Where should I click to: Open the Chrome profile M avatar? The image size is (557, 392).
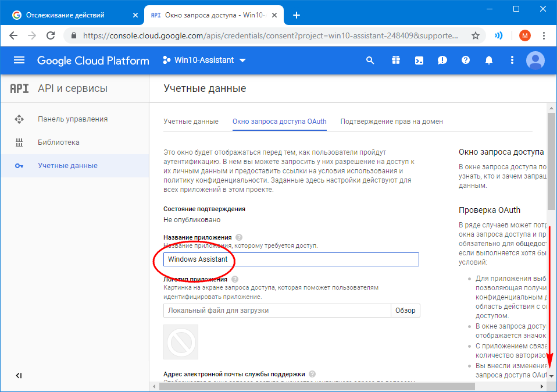tap(524, 35)
